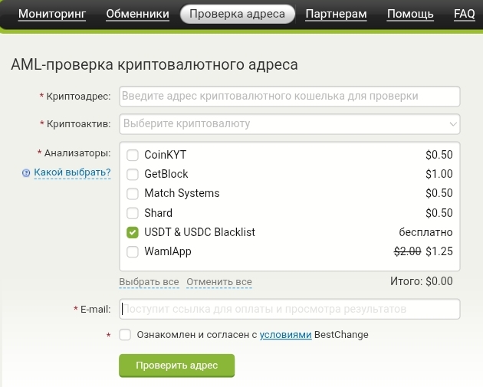Click the $1.00 GetBlock price
The width and height of the screenshot is (483, 387).
pyautogui.click(x=439, y=174)
